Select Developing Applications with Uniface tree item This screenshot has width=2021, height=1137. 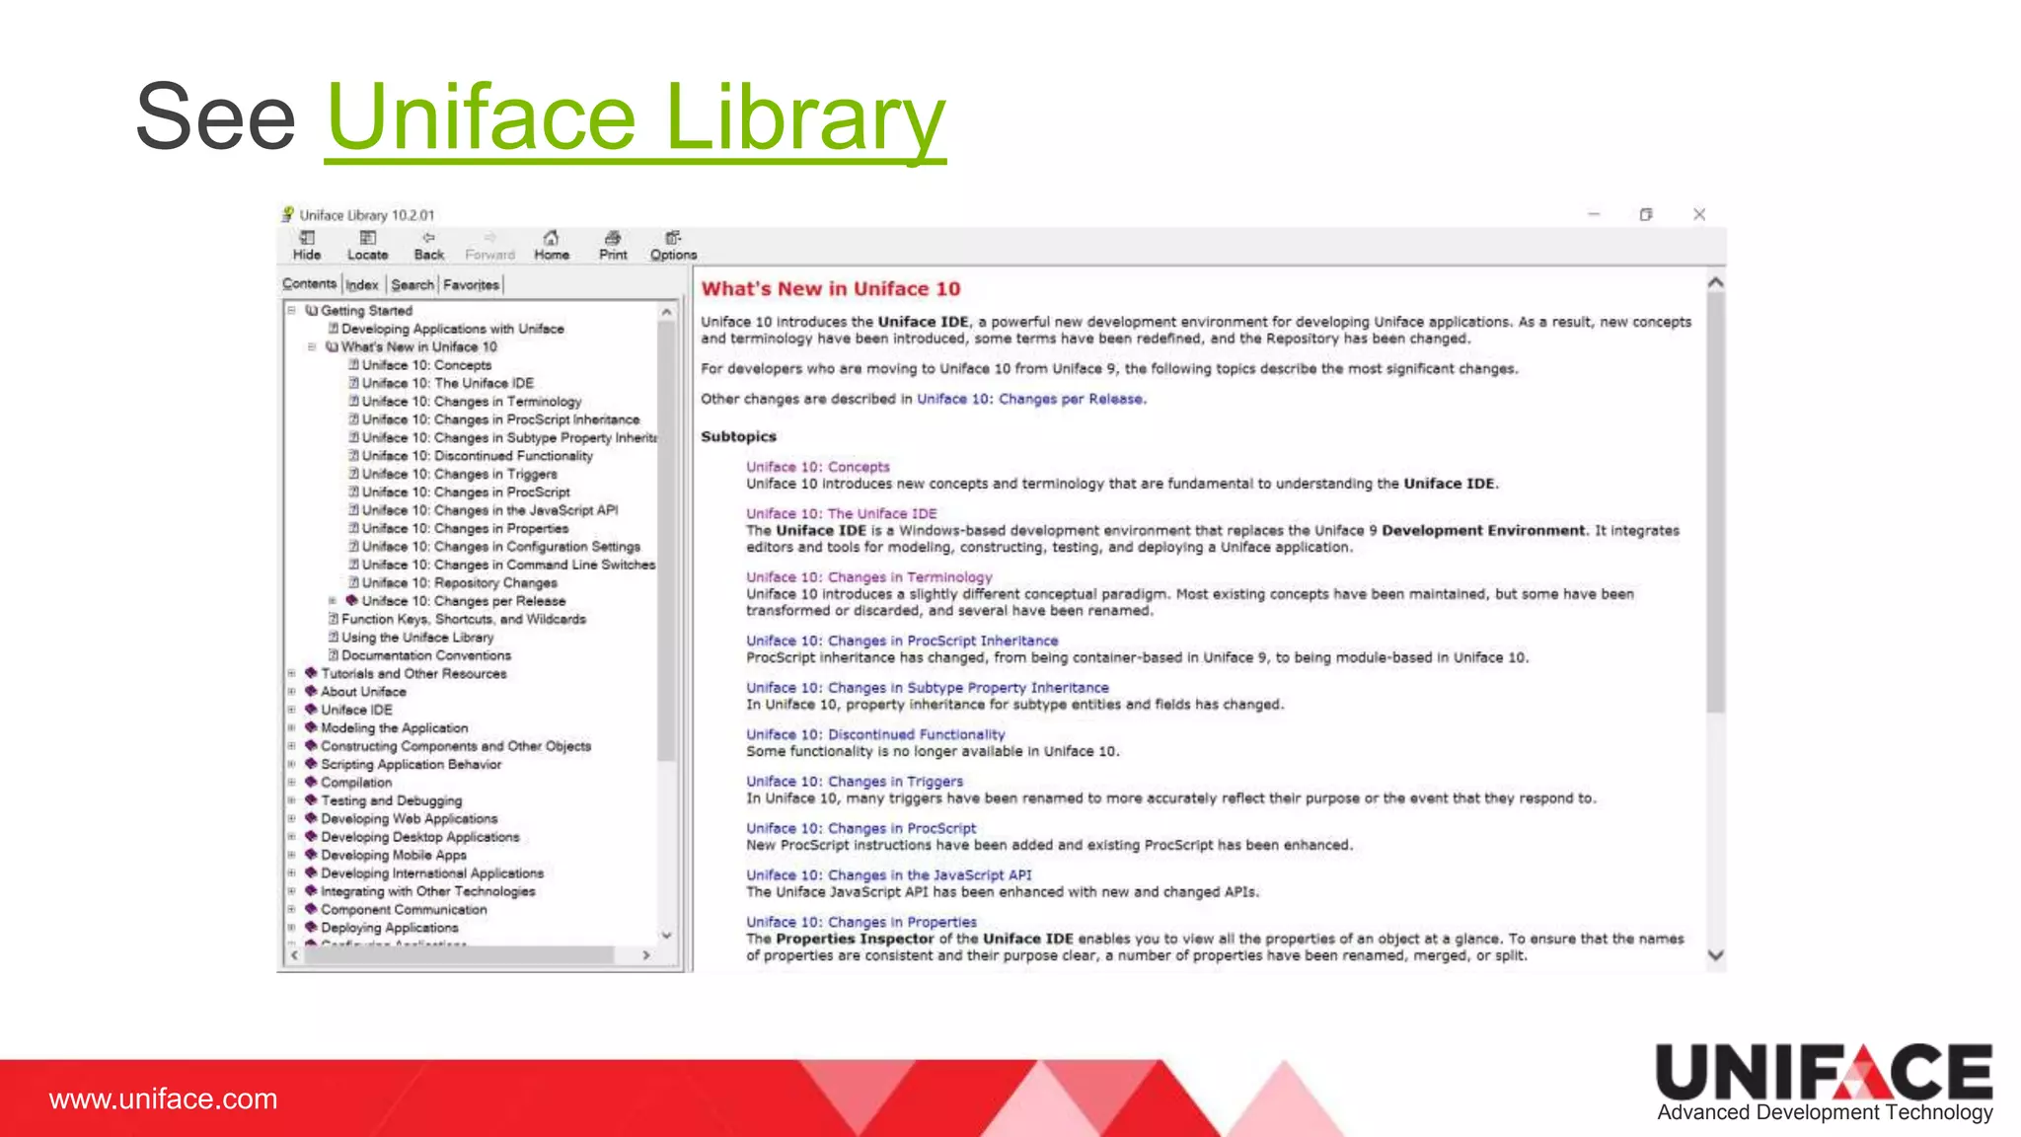(x=452, y=329)
